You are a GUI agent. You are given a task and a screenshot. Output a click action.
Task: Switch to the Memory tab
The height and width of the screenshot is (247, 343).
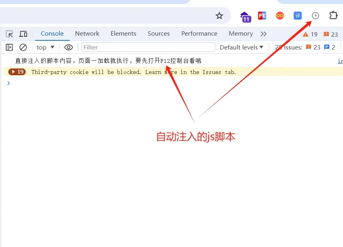(x=241, y=34)
